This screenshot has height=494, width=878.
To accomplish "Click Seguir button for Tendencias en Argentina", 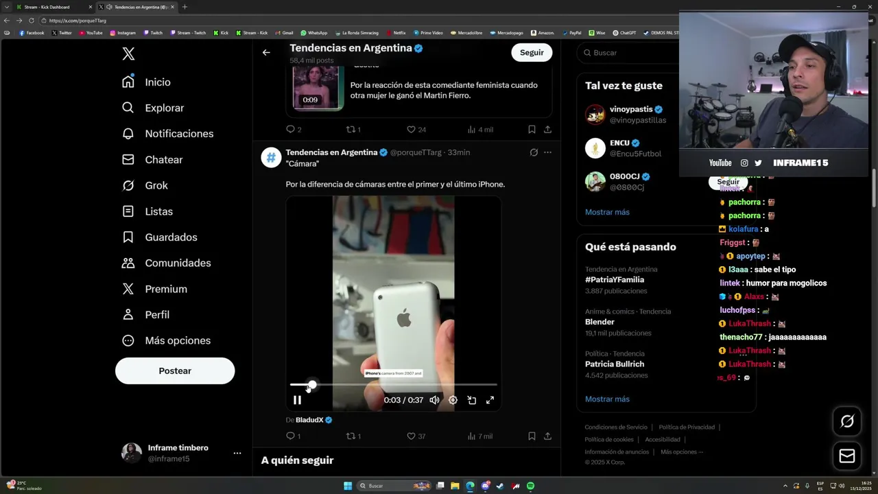I will [532, 52].
